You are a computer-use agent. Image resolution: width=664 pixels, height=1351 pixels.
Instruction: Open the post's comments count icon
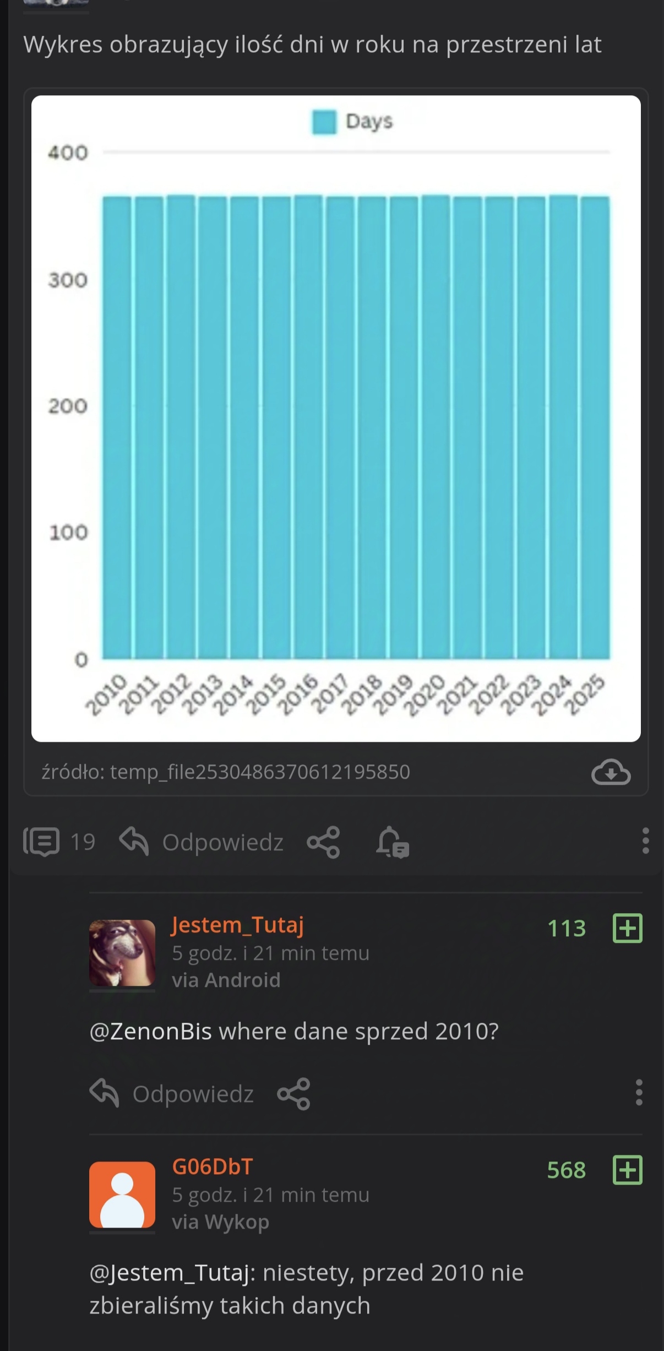41,842
